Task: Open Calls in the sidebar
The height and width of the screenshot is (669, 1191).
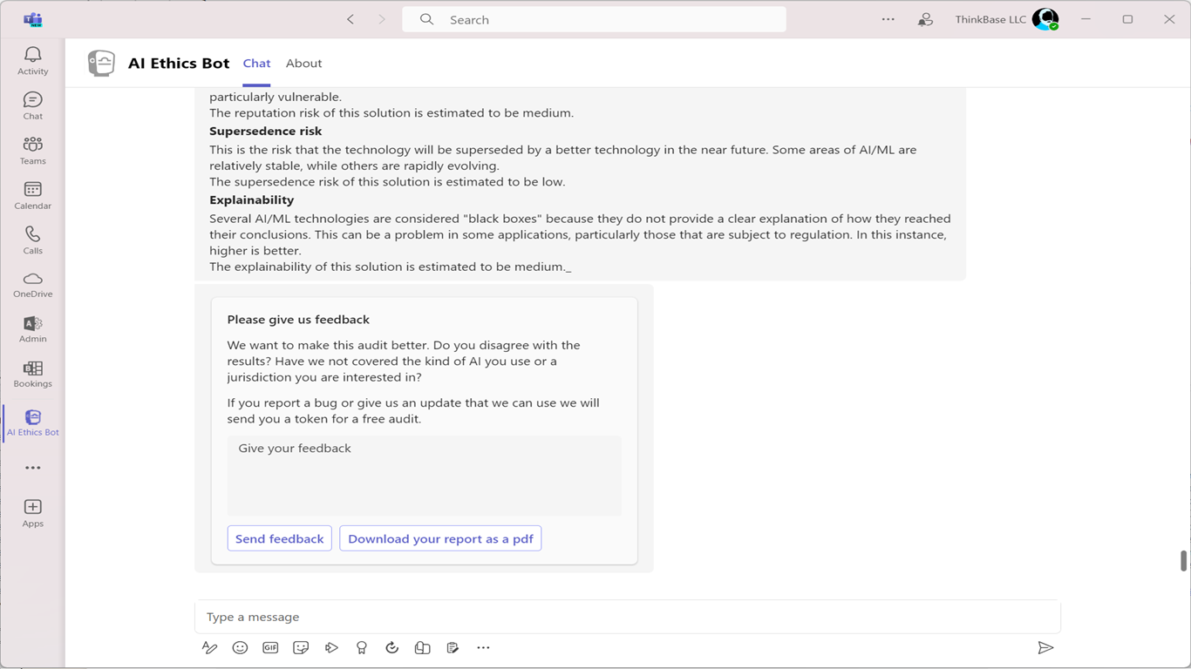Action: [32, 240]
